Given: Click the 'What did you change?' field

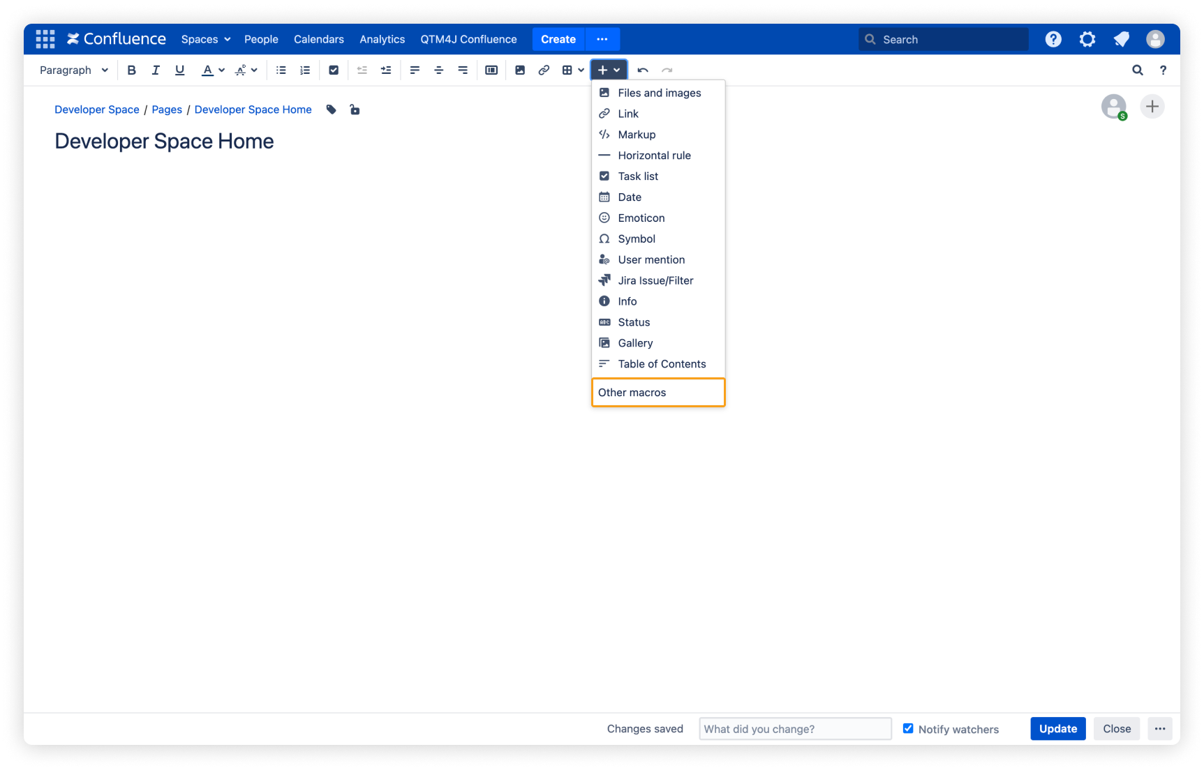Looking at the screenshot, I should click(796, 729).
